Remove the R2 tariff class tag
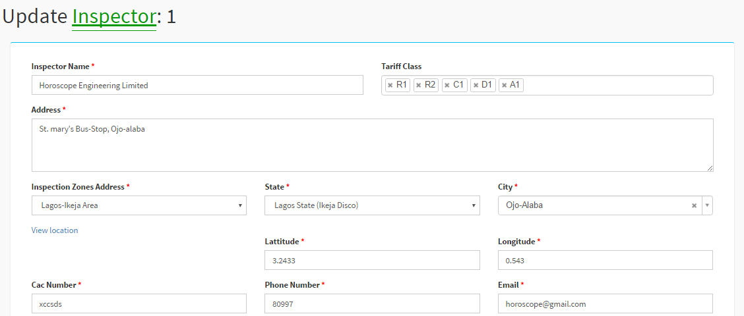 pyautogui.click(x=418, y=86)
